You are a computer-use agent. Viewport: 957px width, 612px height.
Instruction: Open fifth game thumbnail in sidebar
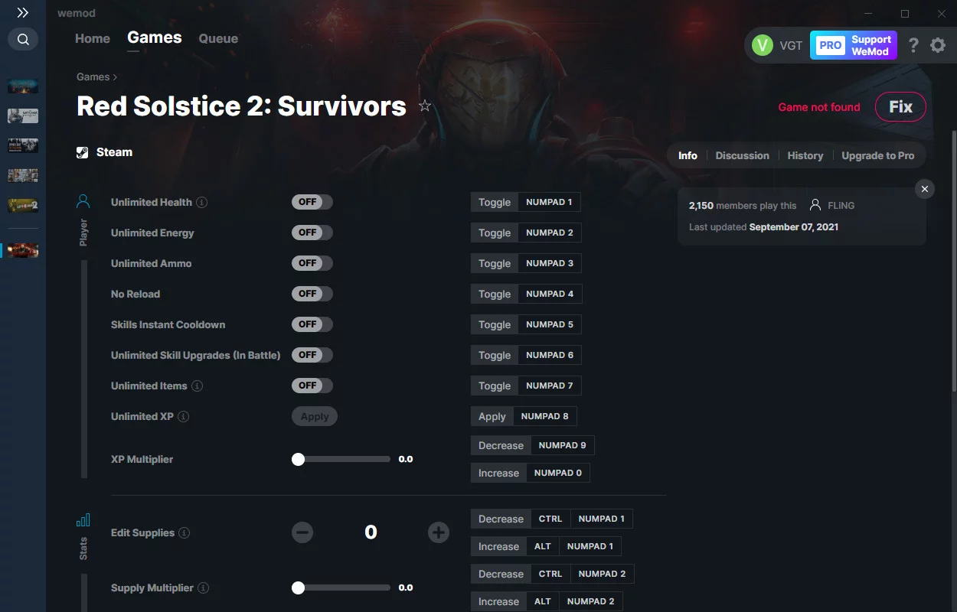point(23,205)
